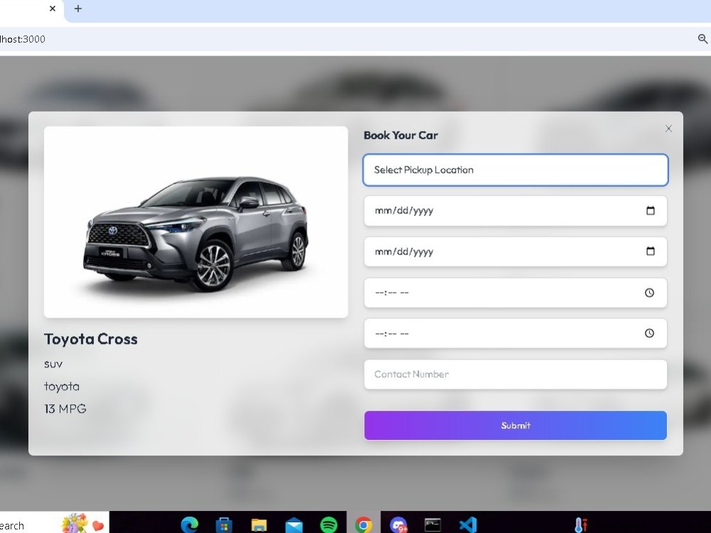Focus the first mm/dd/yyyy date input
The height and width of the screenshot is (533, 711).
tap(515, 211)
